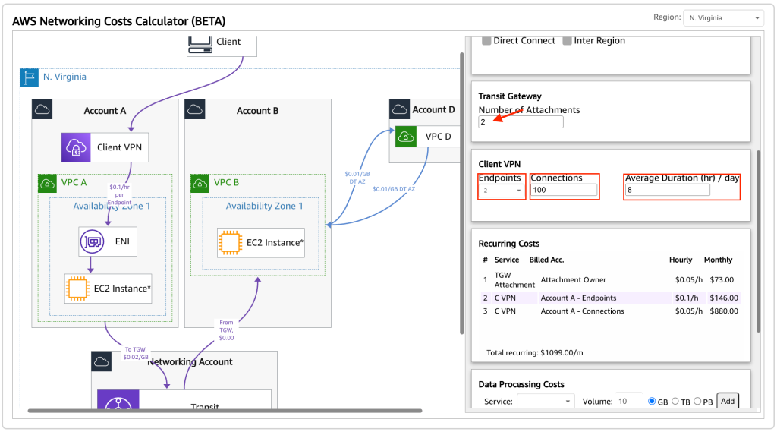
Task: Select the GB volume unit radio button
Action: click(x=652, y=401)
